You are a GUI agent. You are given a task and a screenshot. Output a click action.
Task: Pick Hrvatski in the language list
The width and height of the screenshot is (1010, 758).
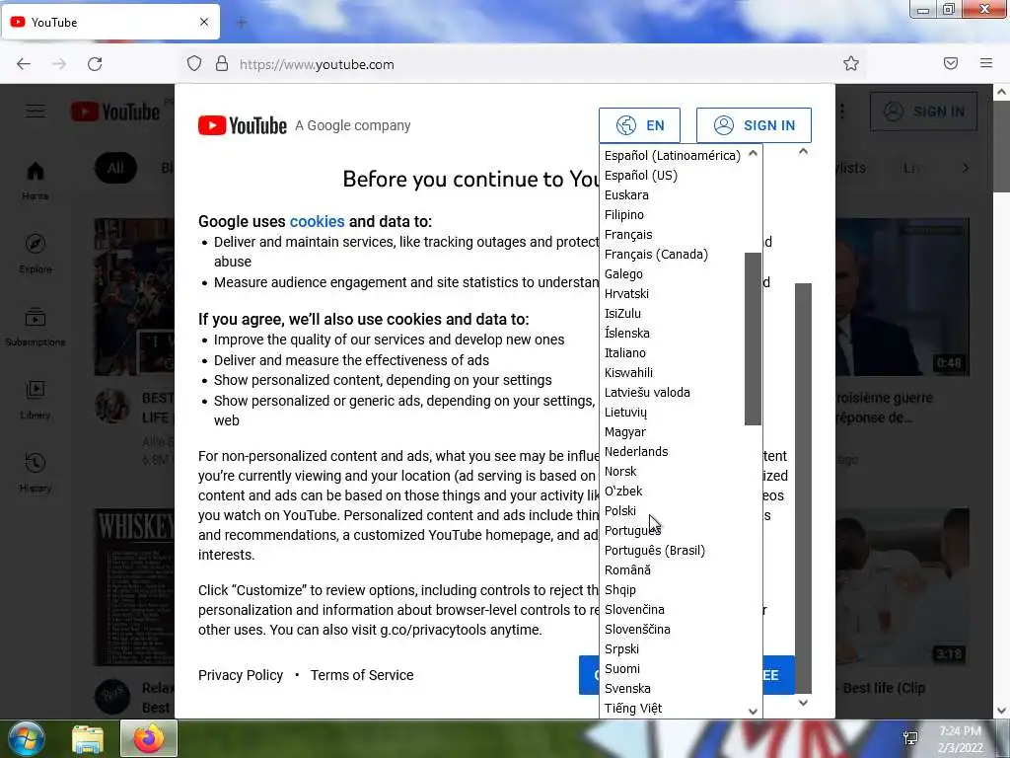coord(672,293)
